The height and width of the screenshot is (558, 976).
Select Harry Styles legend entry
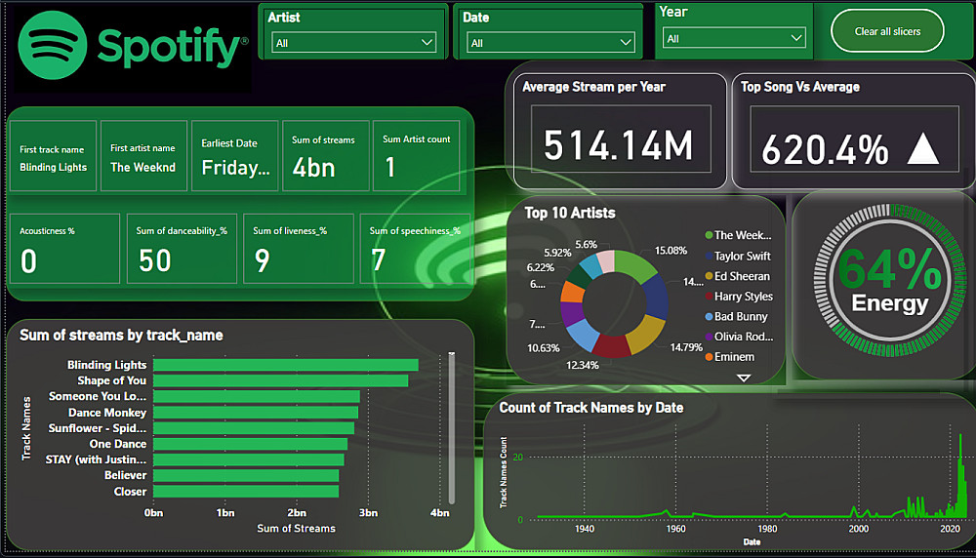[x=739, y=297]
